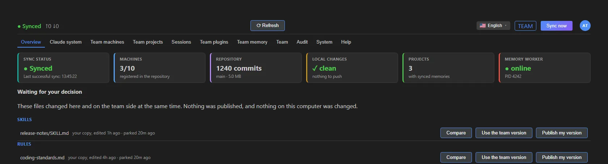
Task: Publish my version of coding-standards.md
Action: pos(562,158)
